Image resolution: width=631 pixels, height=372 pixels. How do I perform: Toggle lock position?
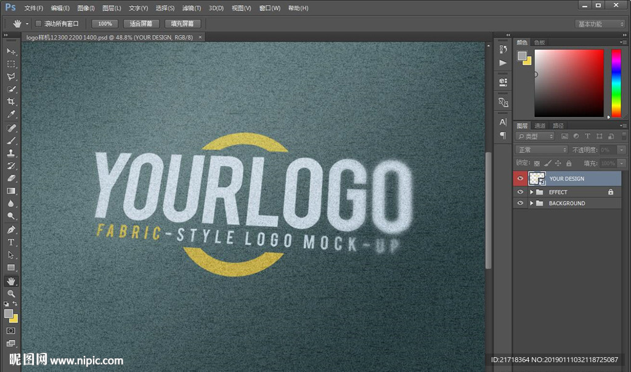pyautogui.click(x=558, y=163)
